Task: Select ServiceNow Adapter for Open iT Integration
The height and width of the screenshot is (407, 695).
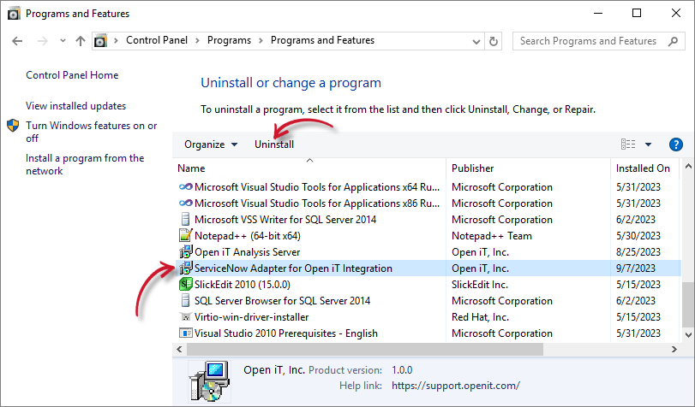Action: [293, 268]
